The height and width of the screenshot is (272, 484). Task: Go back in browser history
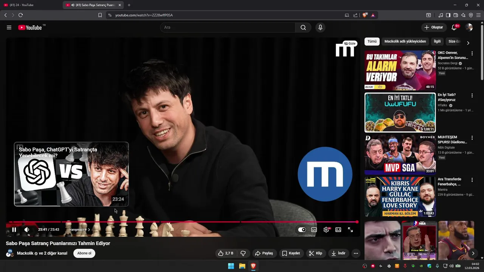pyautogui.click(x=5, y=15)
